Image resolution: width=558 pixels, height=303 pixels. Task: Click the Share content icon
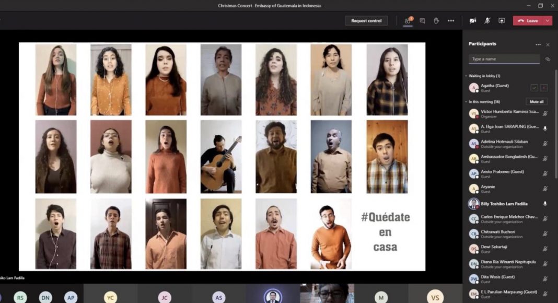(502, 21)
